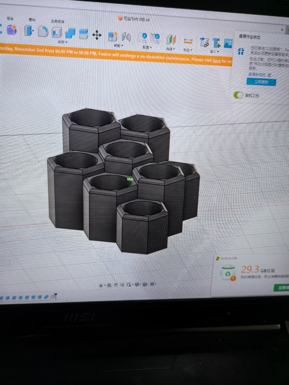Image resolution: width=289 pixels, height=385 pixels.
Task: Select the Pan hand tool in navigation bar
Action: [x=116, y=285]
